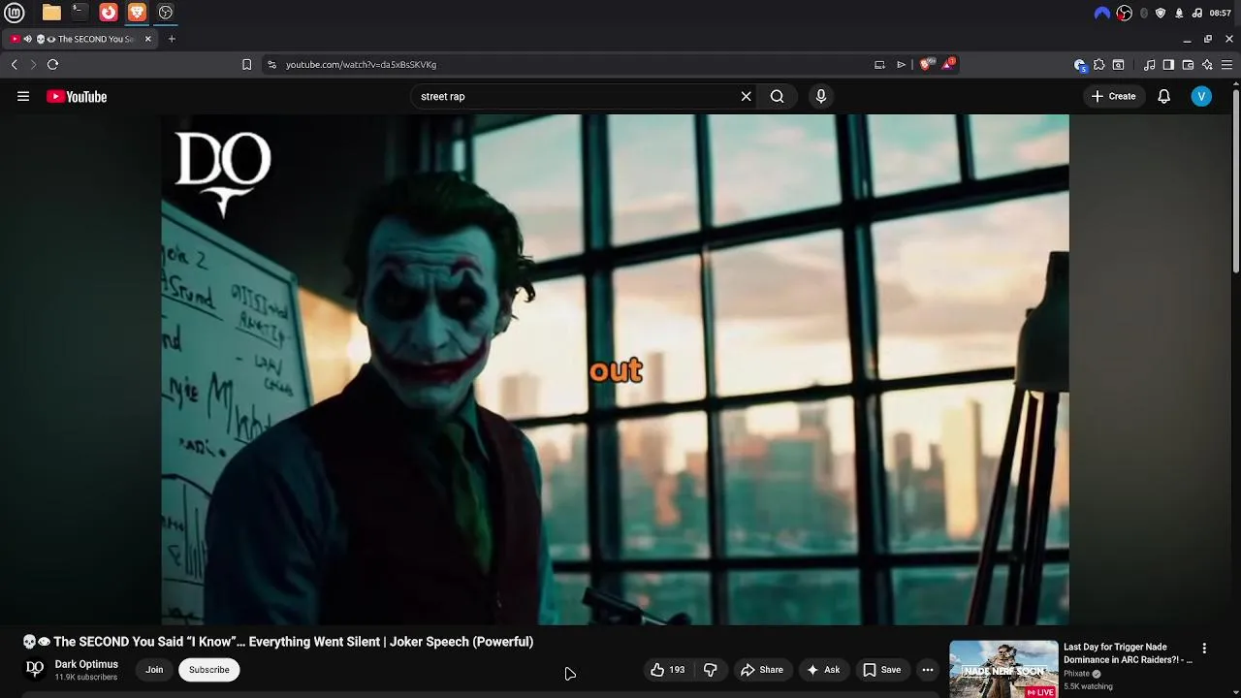Go back in browser history
This screenshot has height=698, width=1241.
(14, 64)
